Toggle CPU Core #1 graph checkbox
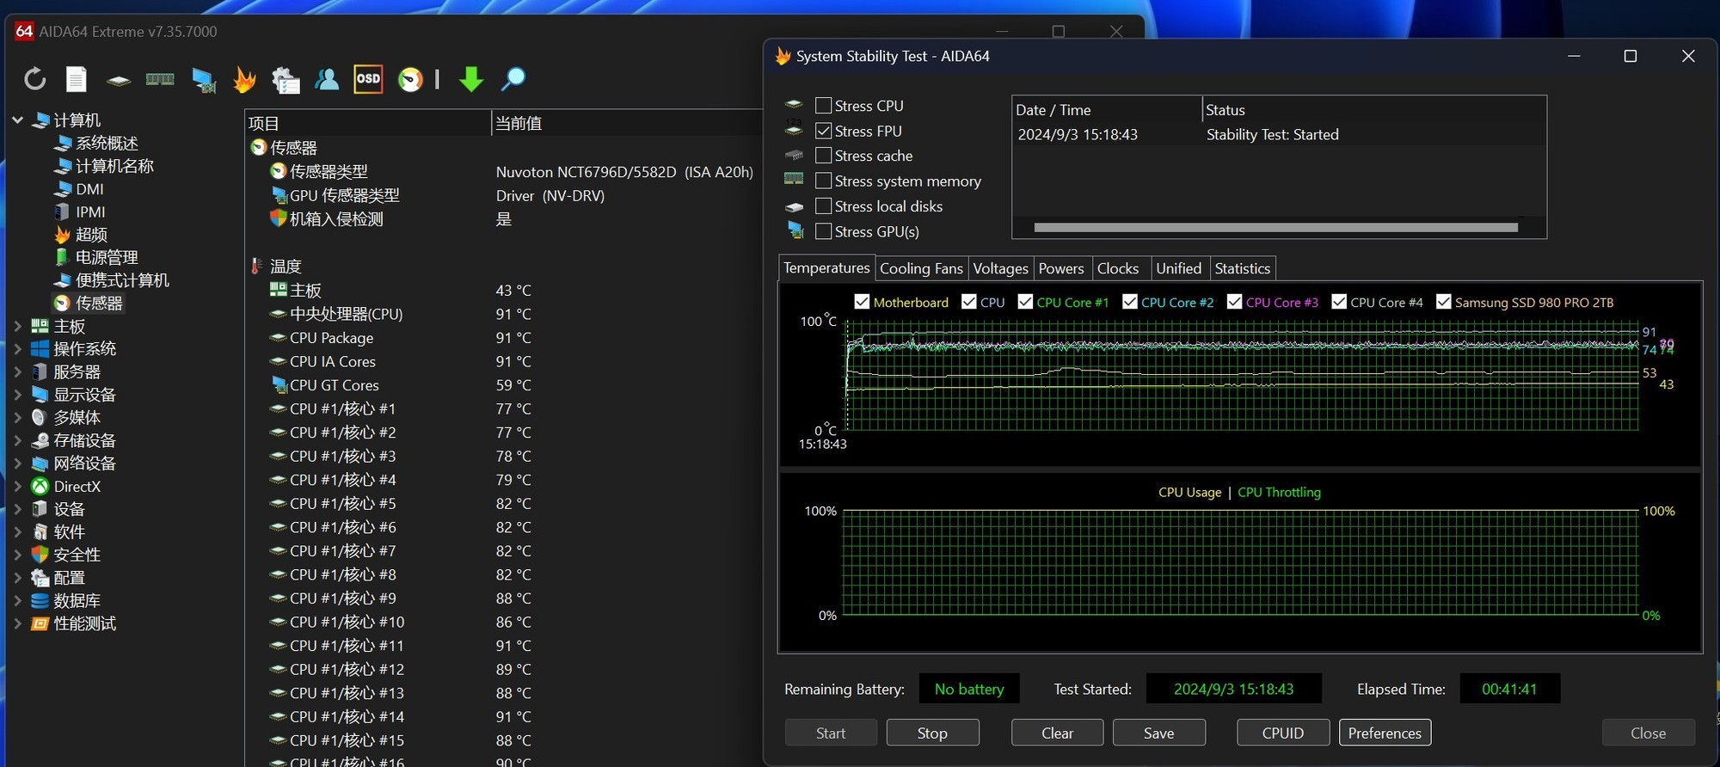1720x767 pixels. click(x=1025, y=302)
